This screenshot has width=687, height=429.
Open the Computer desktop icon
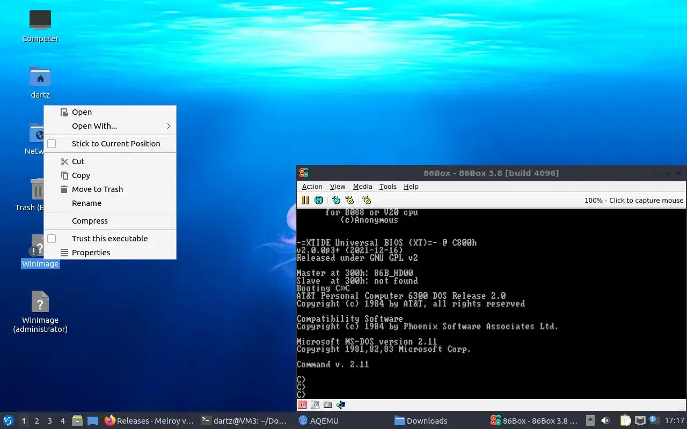coord(40,25)
